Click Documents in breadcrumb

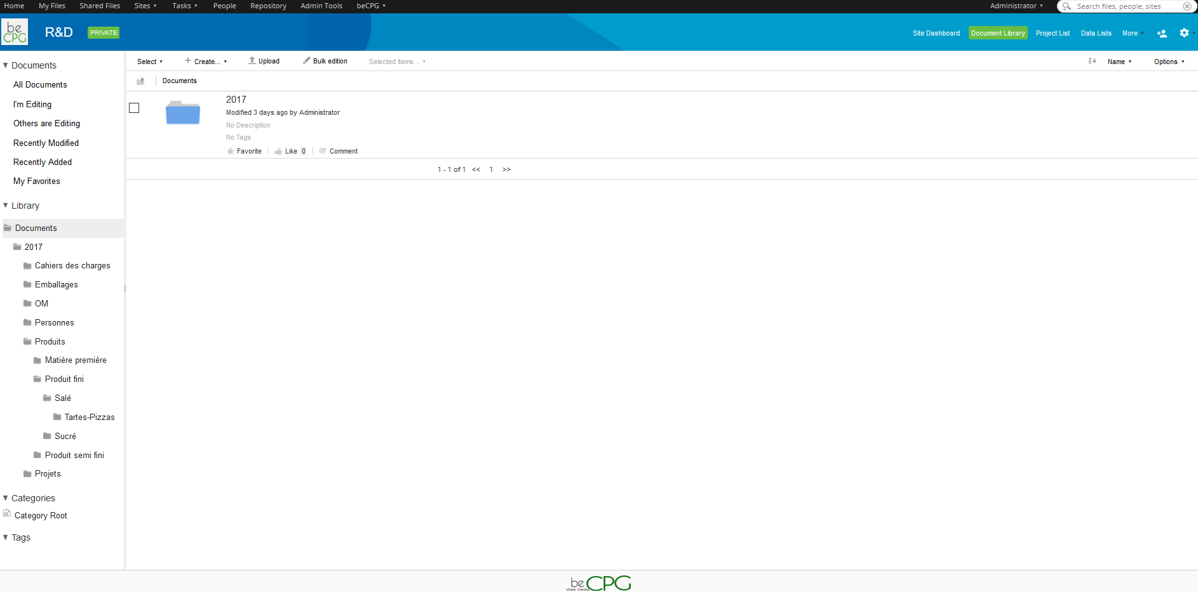tap(180, 81)
